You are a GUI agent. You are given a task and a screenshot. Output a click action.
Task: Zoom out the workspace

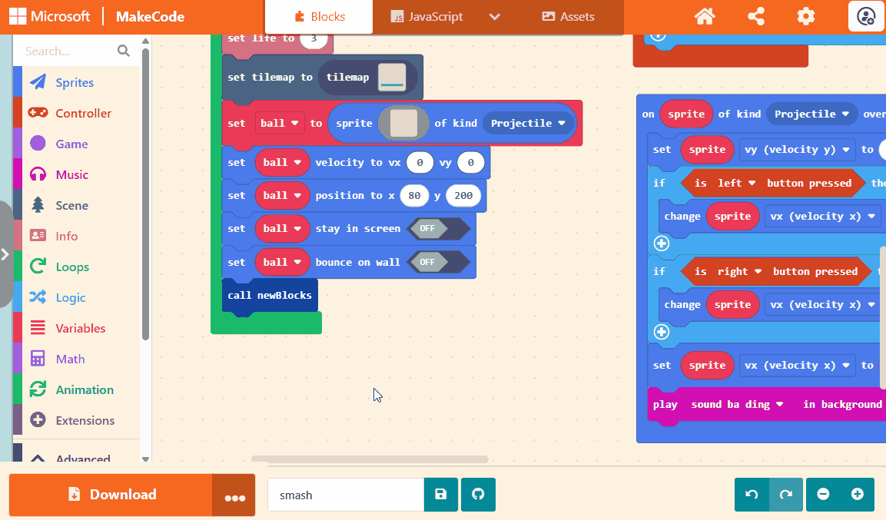point(823,495)
